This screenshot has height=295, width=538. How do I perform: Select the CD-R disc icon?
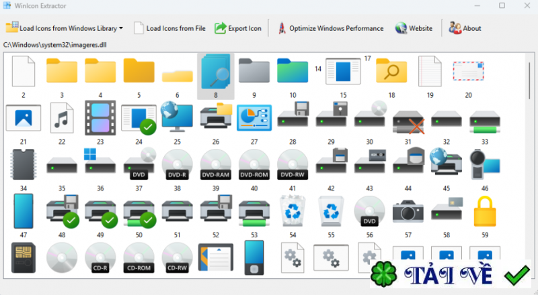(100, 257)
